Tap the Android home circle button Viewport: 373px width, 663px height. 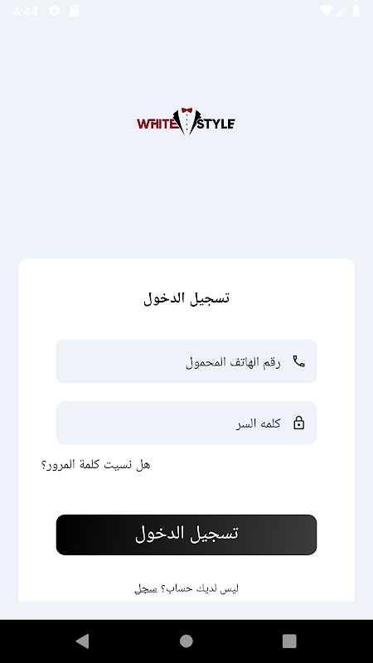186,641
